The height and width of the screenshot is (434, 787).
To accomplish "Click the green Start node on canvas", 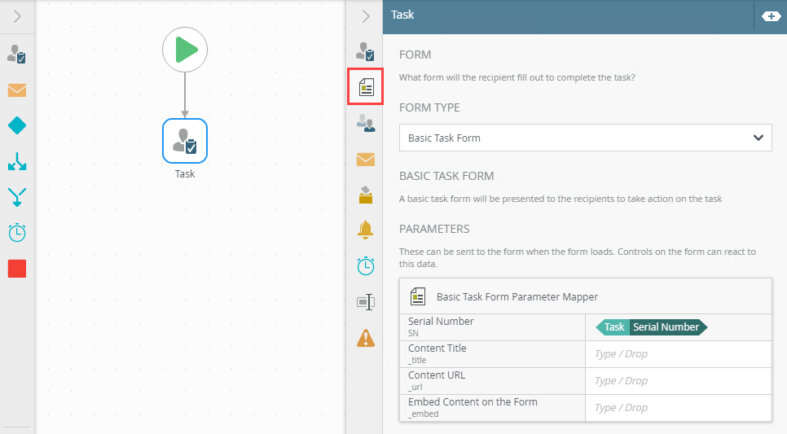I will [185, 50].
